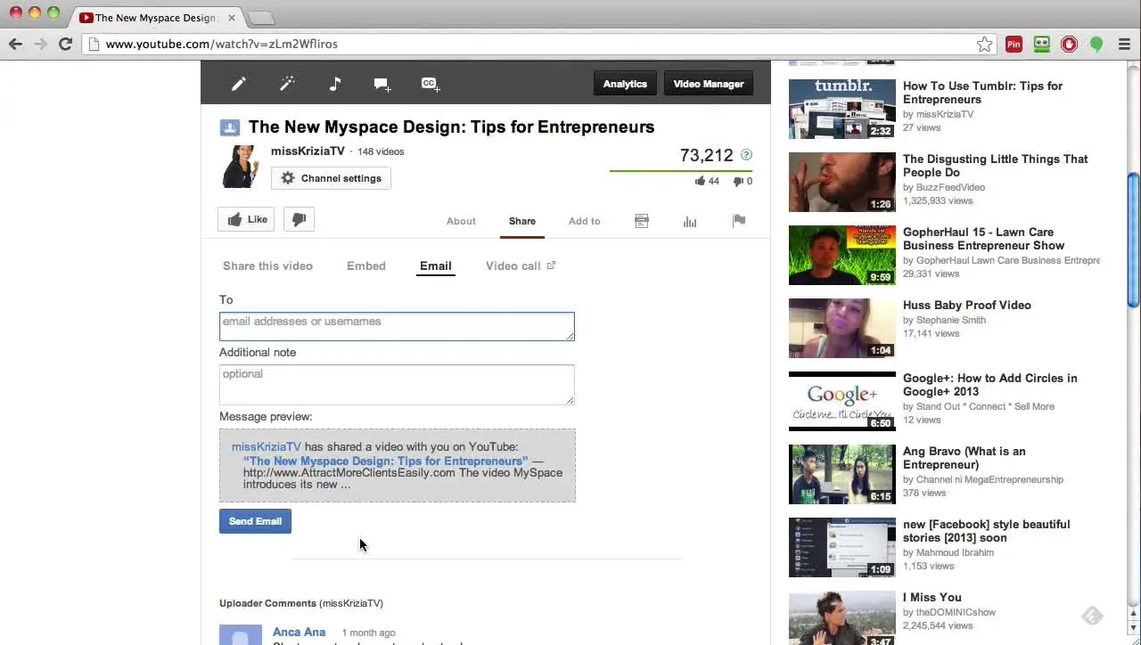Bookmark the page with the star icon
1141x645 pixels.
coord(984,44)
